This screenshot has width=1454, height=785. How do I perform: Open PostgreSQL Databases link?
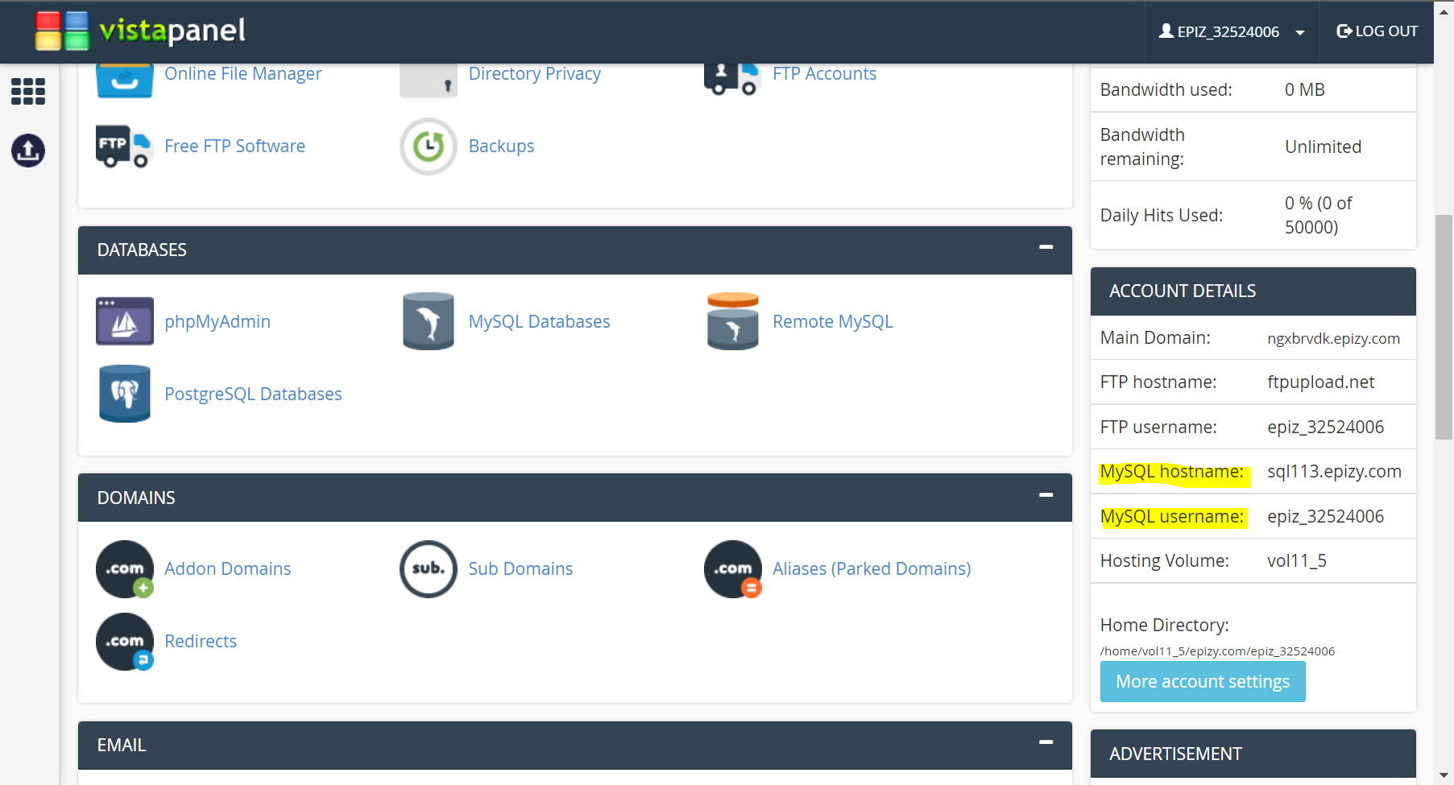(x=254, y=395)
